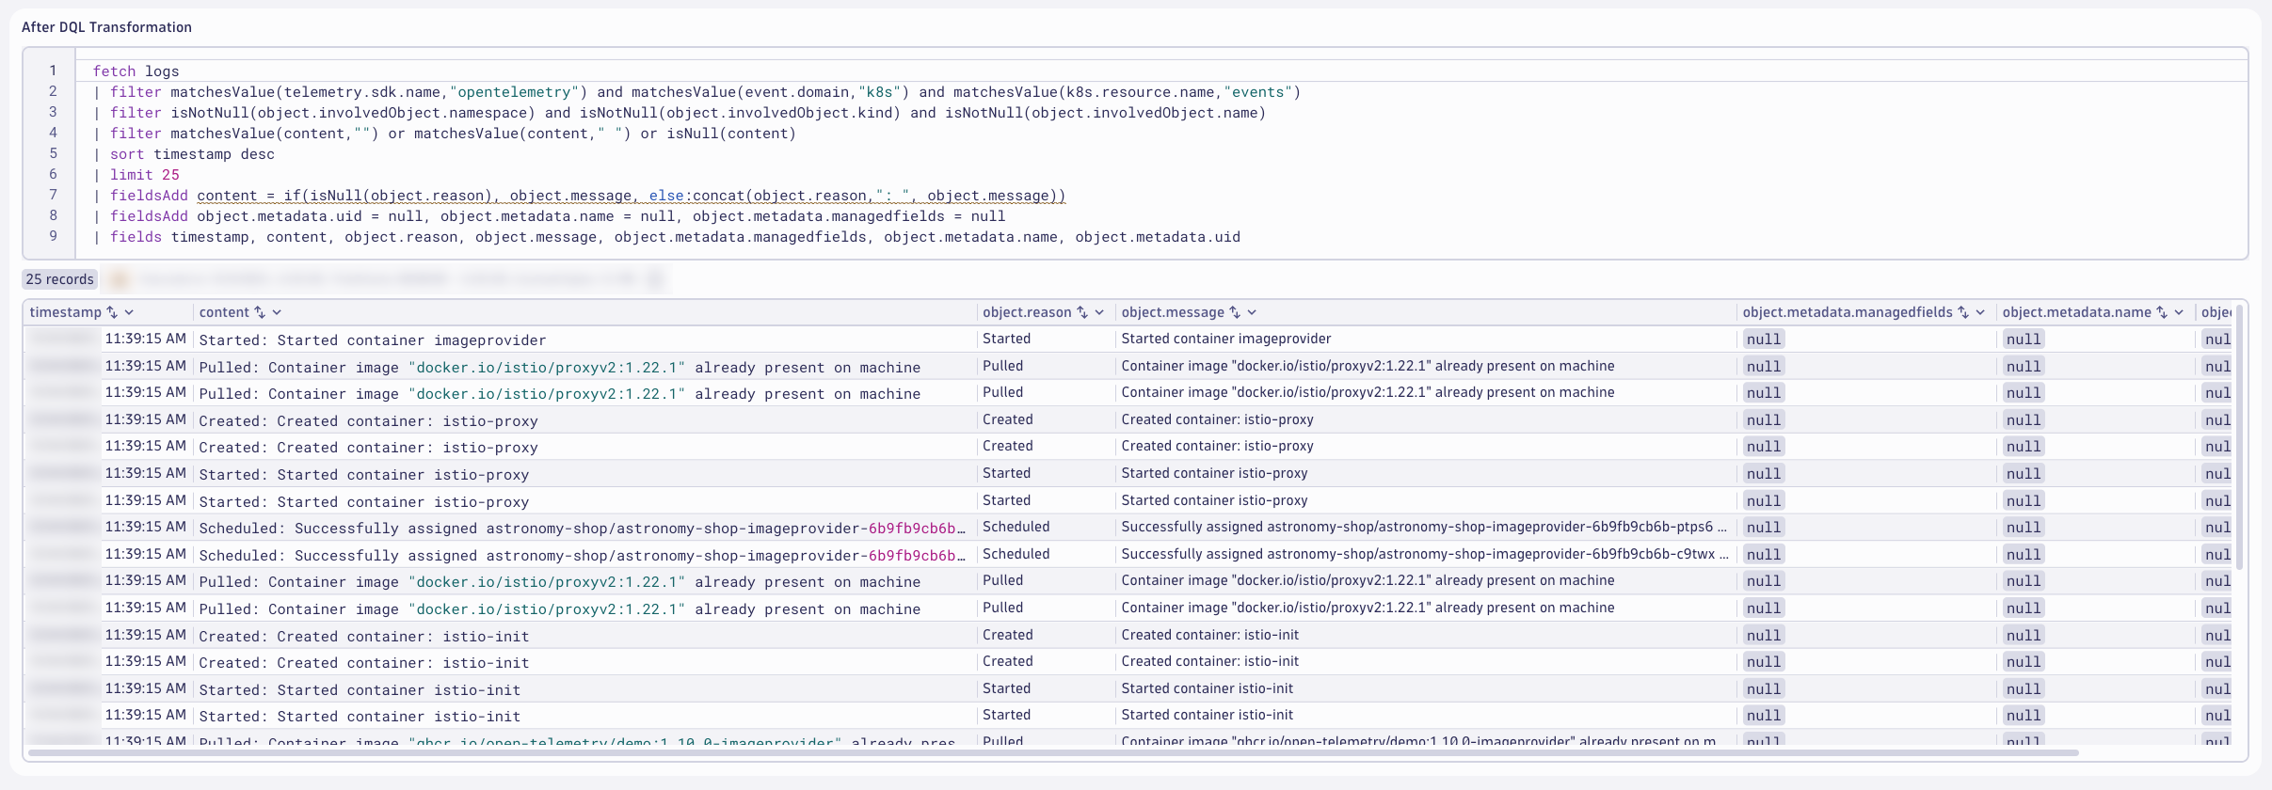Screen dimensions: 2272x790
Task: Click the timestamp column header label
Action: click(65, 312)
